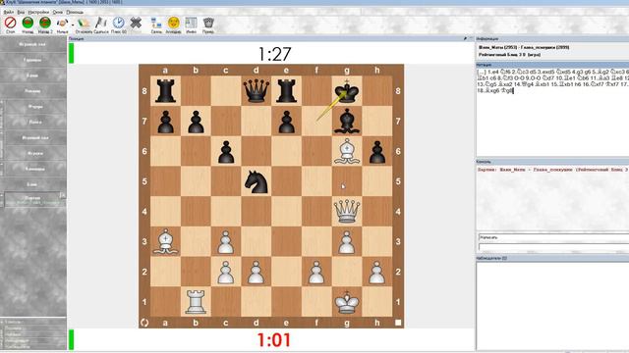Click the black queen on d8
629x353 pixels.
pyautogui.click(x=256, y=91)
